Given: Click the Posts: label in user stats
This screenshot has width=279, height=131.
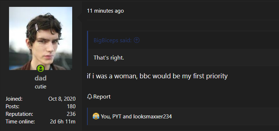Looking at the screenshot, I should [13, 106].
